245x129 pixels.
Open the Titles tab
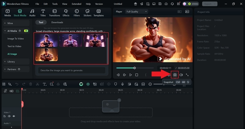[43, 13]
